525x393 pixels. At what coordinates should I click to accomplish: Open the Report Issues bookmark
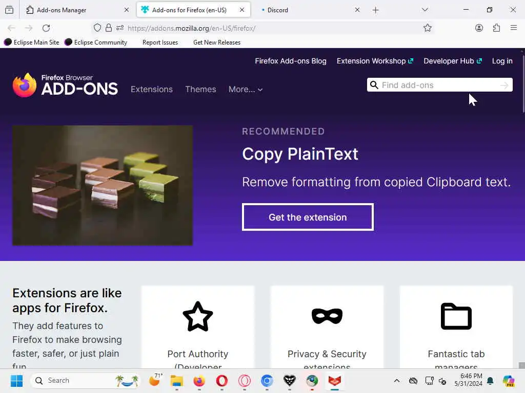160,42
